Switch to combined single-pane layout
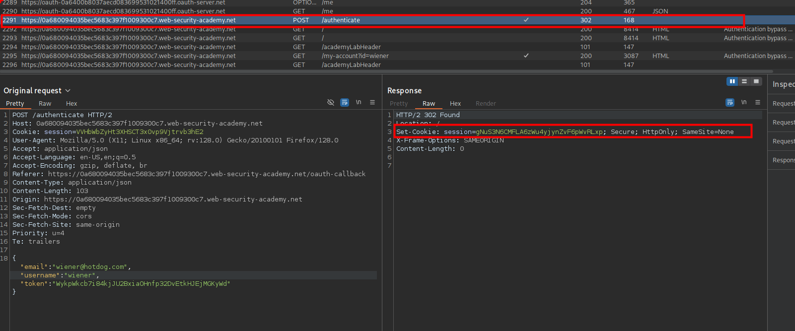This screenshot has height=331, width=795. click(x=756, y=81)
